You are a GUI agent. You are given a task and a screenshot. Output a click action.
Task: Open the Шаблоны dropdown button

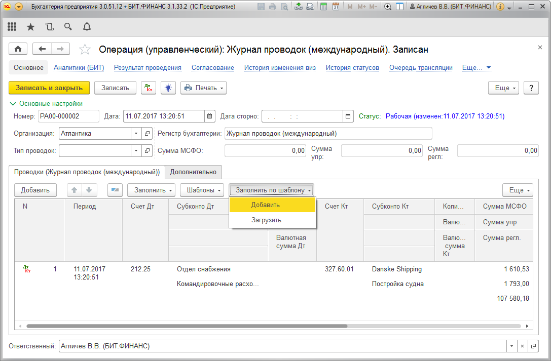(x=202, y=190)
